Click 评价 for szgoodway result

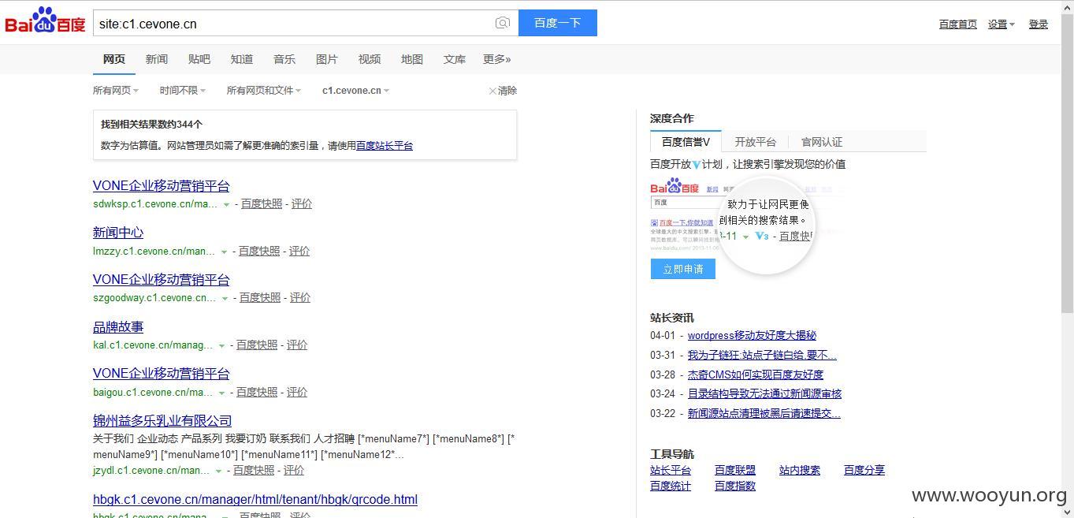[300, 297]
